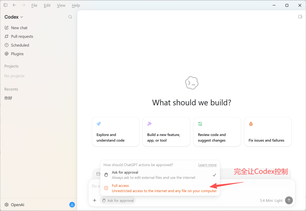Click the Recents section header
306x211 pixels.
11,89
